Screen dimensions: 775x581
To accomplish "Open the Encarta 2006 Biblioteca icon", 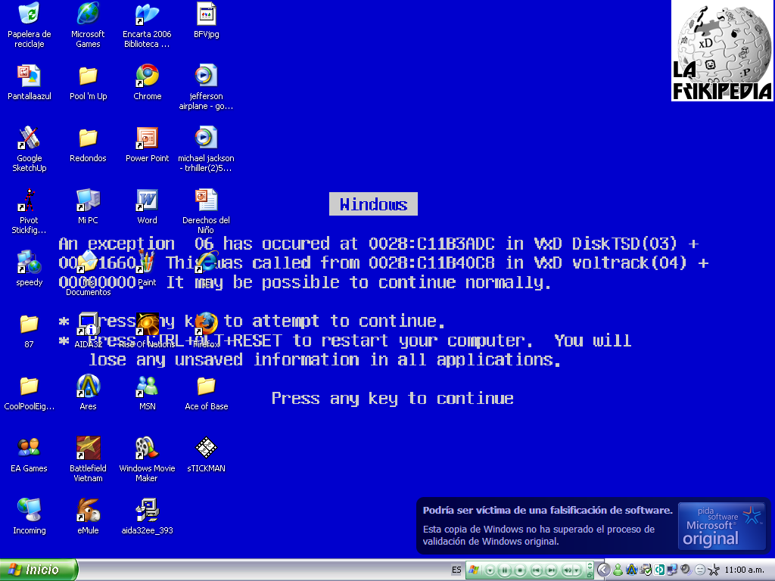I will pos(147,14).
